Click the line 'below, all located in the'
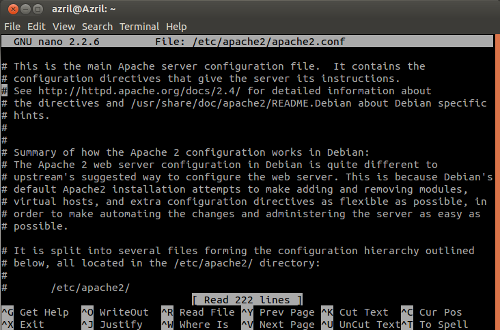Viewport: 500px width, 330px height. click(161, 263)
